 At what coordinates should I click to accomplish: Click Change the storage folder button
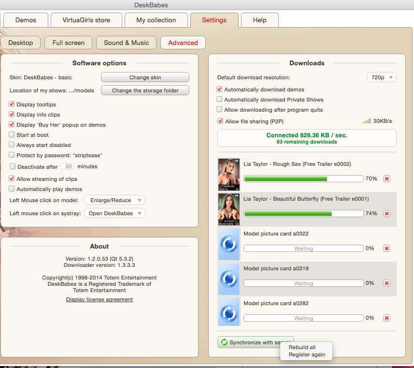(145, 90)
